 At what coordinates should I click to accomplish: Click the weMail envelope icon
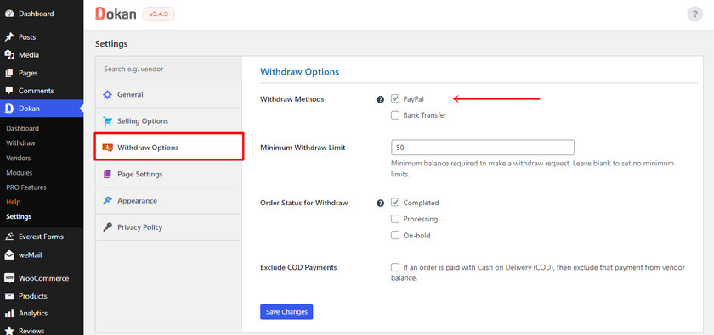coord(9,255)
